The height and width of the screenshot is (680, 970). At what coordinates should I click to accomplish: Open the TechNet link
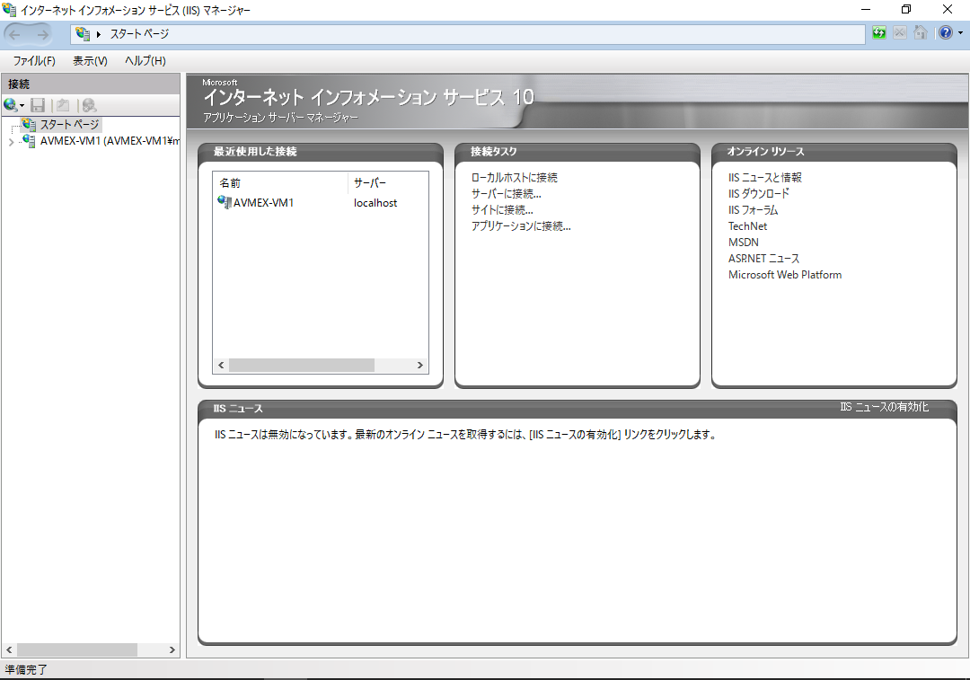click(x=747, y=225)
